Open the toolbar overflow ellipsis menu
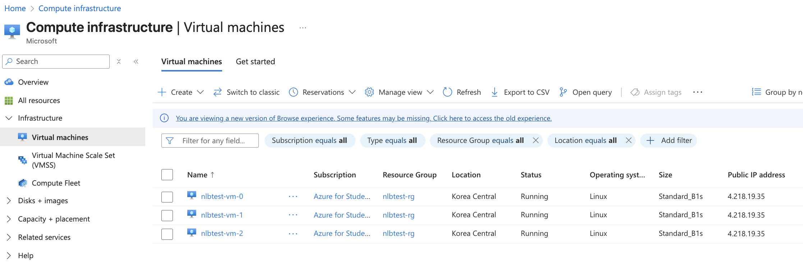 click(x=697, y=92)
